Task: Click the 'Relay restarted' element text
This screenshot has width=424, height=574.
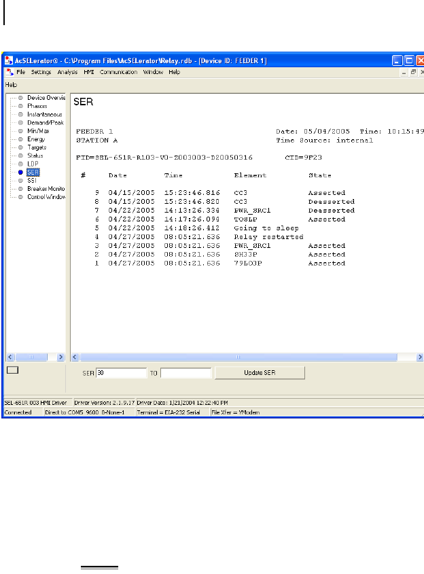Action: point(269,237)
